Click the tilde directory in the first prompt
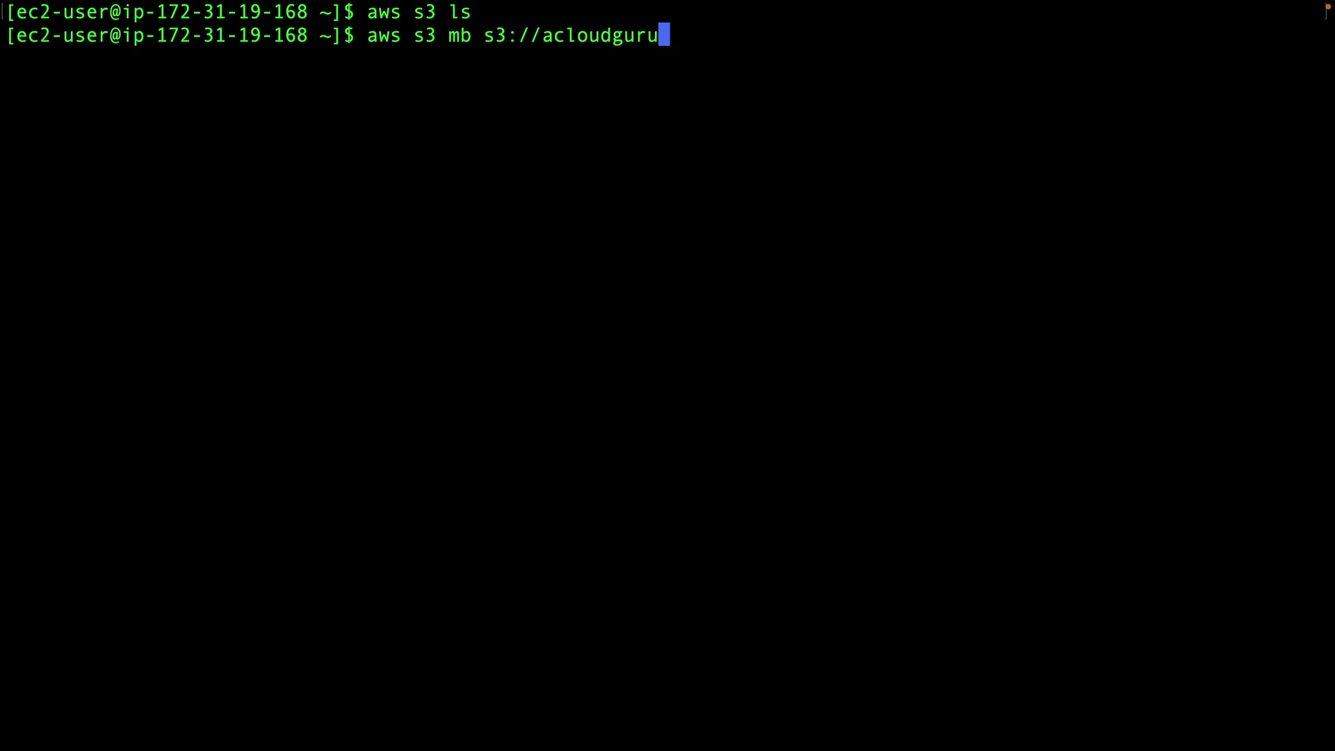This screenshot has width=1335, height=751. pos(325,13)
